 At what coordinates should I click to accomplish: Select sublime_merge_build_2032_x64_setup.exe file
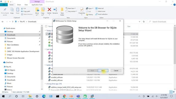(66, 87)
